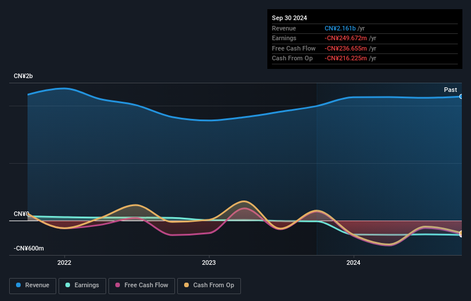Click the CN¥2b y-axis label
Image resolution: width=471 pixels, height=301 pixels.
(23, 76)
